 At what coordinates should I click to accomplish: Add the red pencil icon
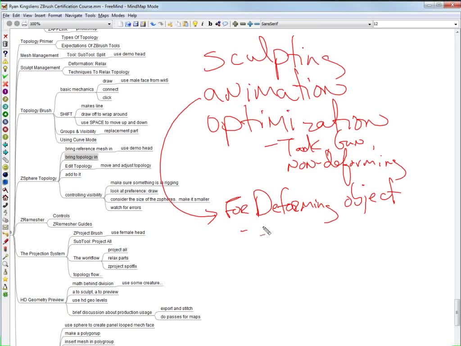coord(5,241)
